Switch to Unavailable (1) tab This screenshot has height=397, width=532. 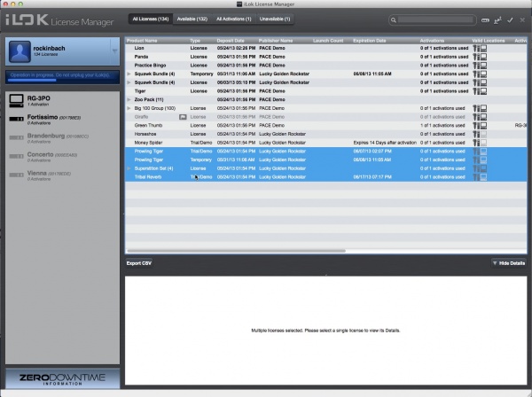275,19
